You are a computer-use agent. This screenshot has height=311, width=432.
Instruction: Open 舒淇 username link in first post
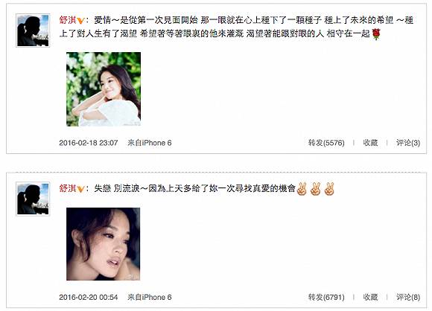tap(68, 20)
